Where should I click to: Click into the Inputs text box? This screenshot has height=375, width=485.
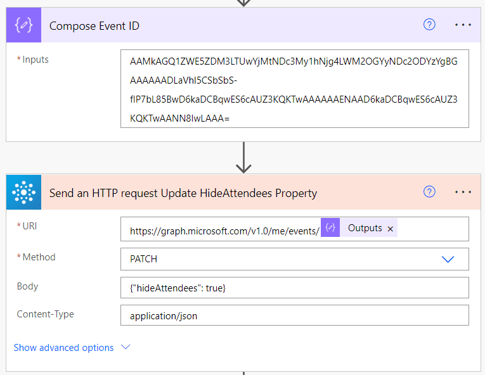click(294, 89)
